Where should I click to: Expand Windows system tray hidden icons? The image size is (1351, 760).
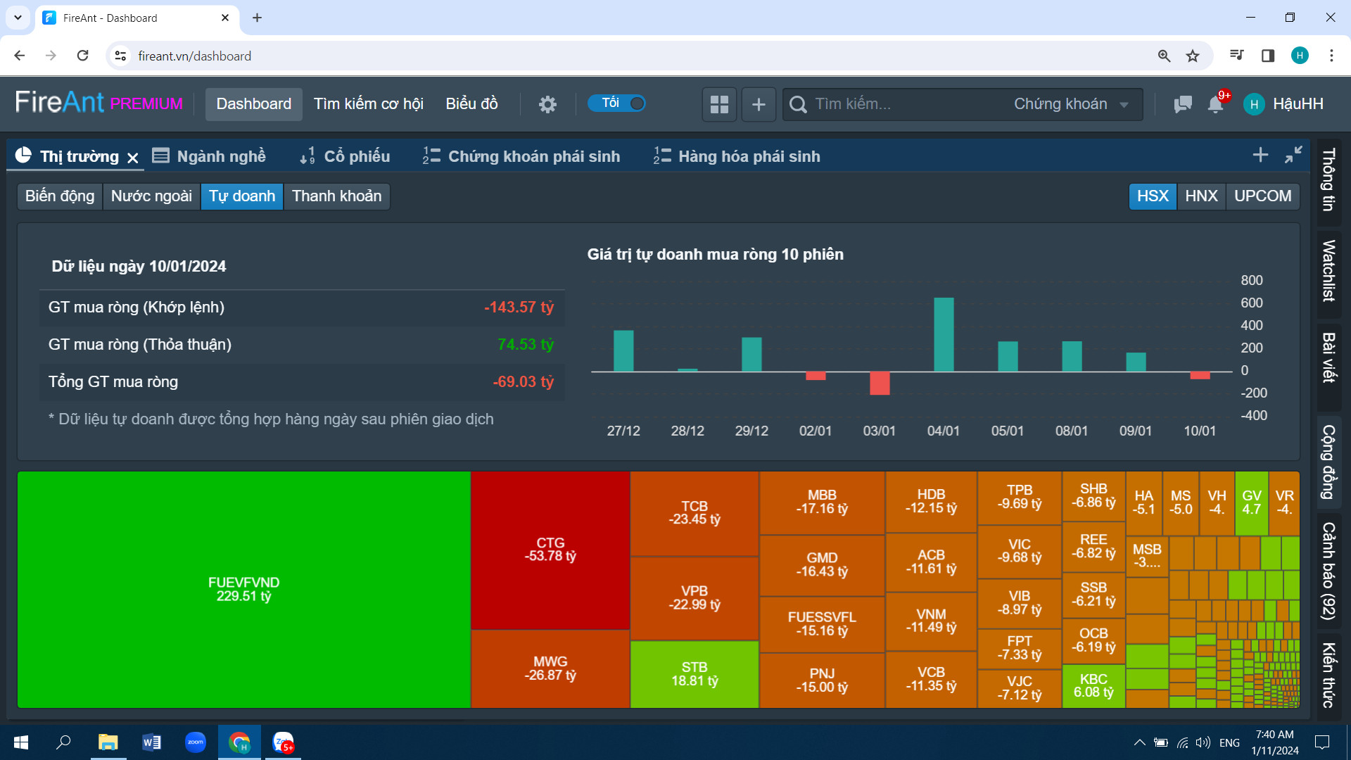[1139, 742]
